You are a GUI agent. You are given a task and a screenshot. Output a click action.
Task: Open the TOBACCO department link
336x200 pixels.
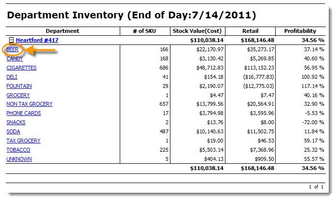point(18,150)
